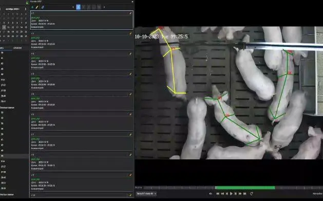
Task: Select the record #5 card
Action: (82, 101)
